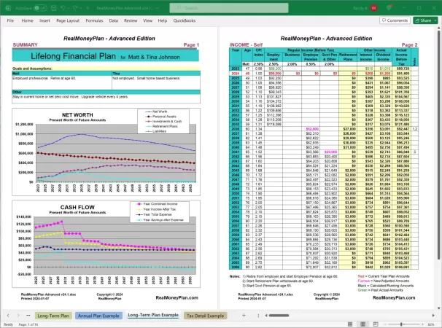Click the zoom out minus icon
This screenshot has width=442, height=328.
pos(385,324)
